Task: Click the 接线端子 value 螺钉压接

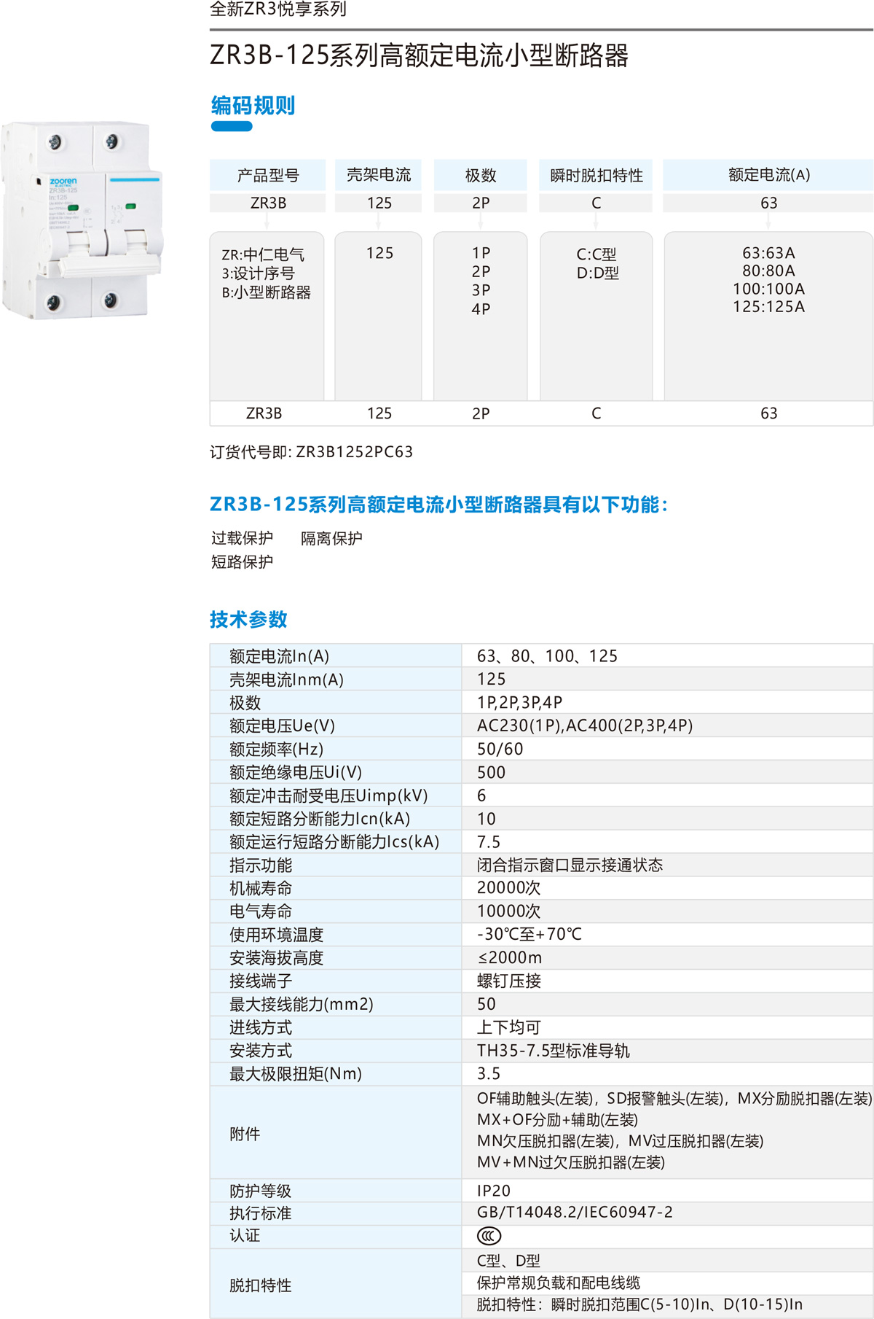Action: coord(509,981)
